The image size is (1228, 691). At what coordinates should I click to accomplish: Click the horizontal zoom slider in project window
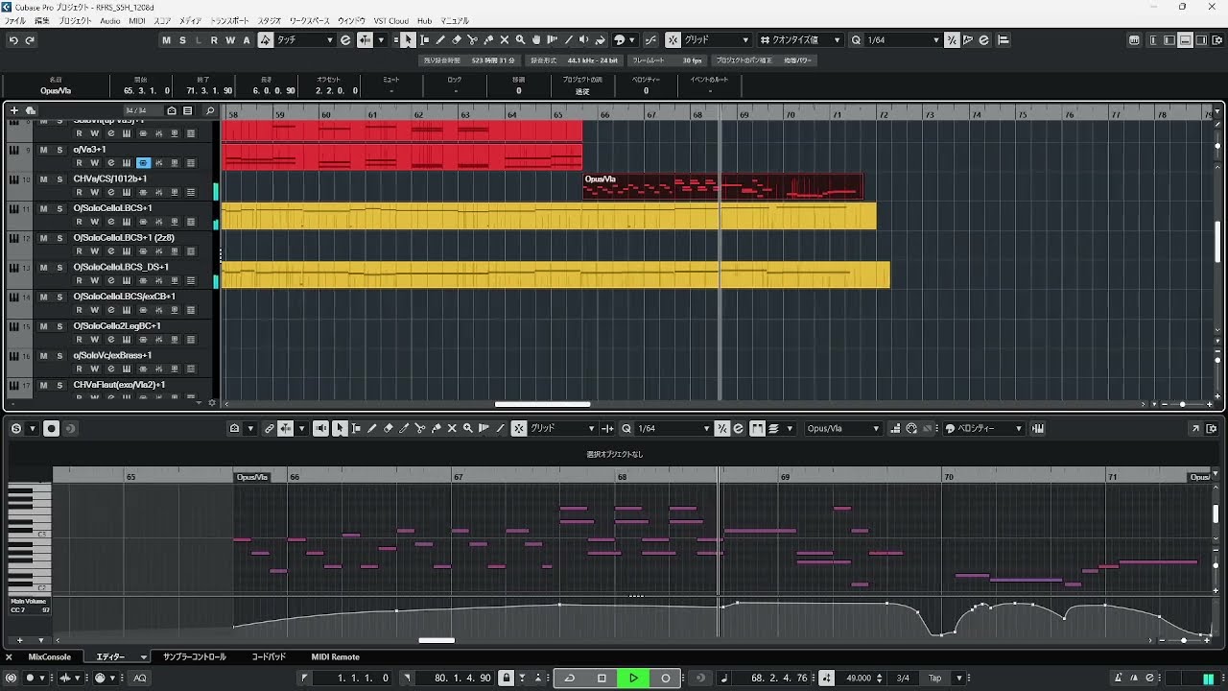pos(1182,404)
